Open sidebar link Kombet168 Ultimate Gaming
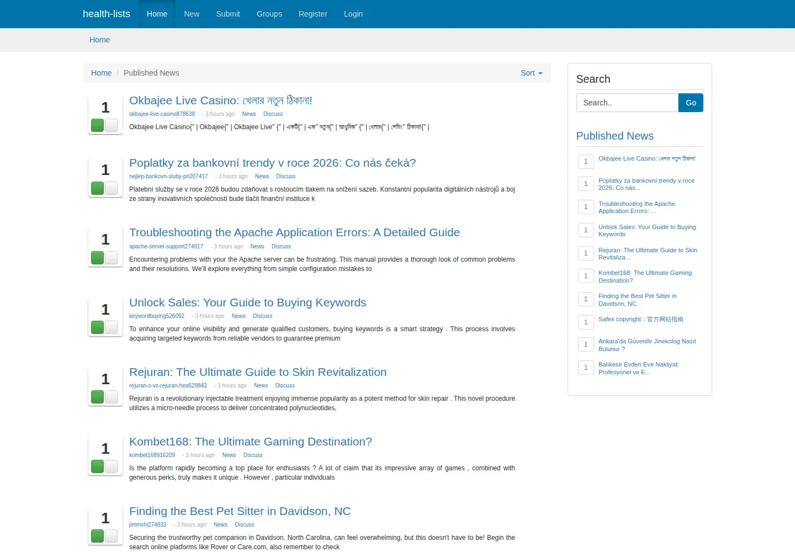The image size is (795, 552). (x=645, y=277)
